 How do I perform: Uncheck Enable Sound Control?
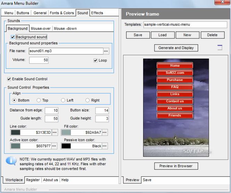pos(9,79)
